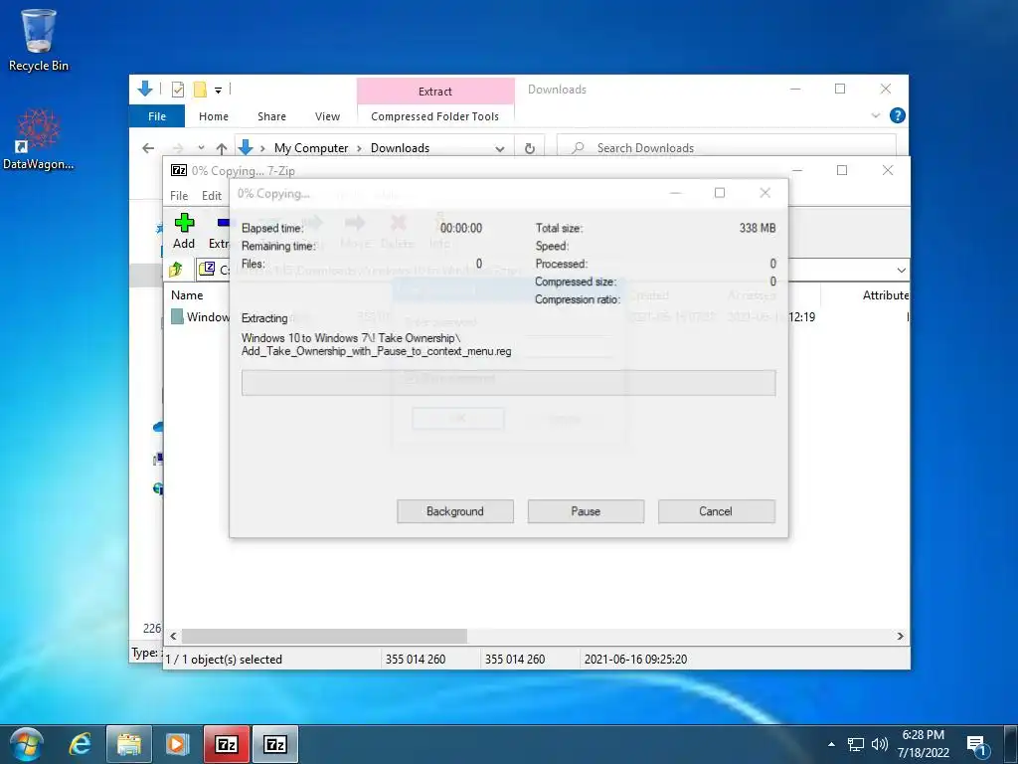Cancel the copying operation
Screen dimensions: 1018x764
pos(716,511)
